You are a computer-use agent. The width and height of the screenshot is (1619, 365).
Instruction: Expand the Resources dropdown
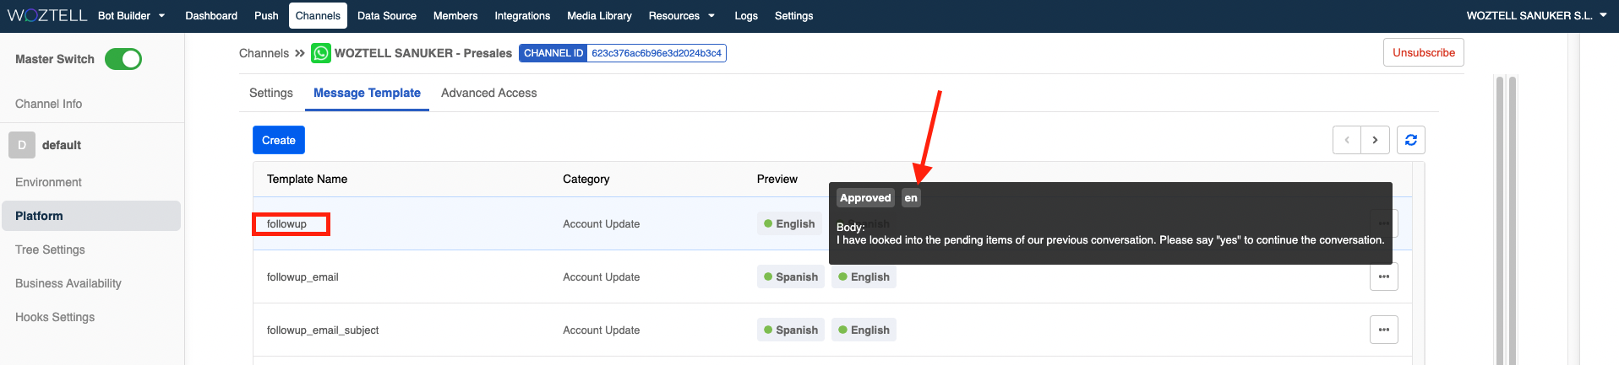click(x=681, y=15)
